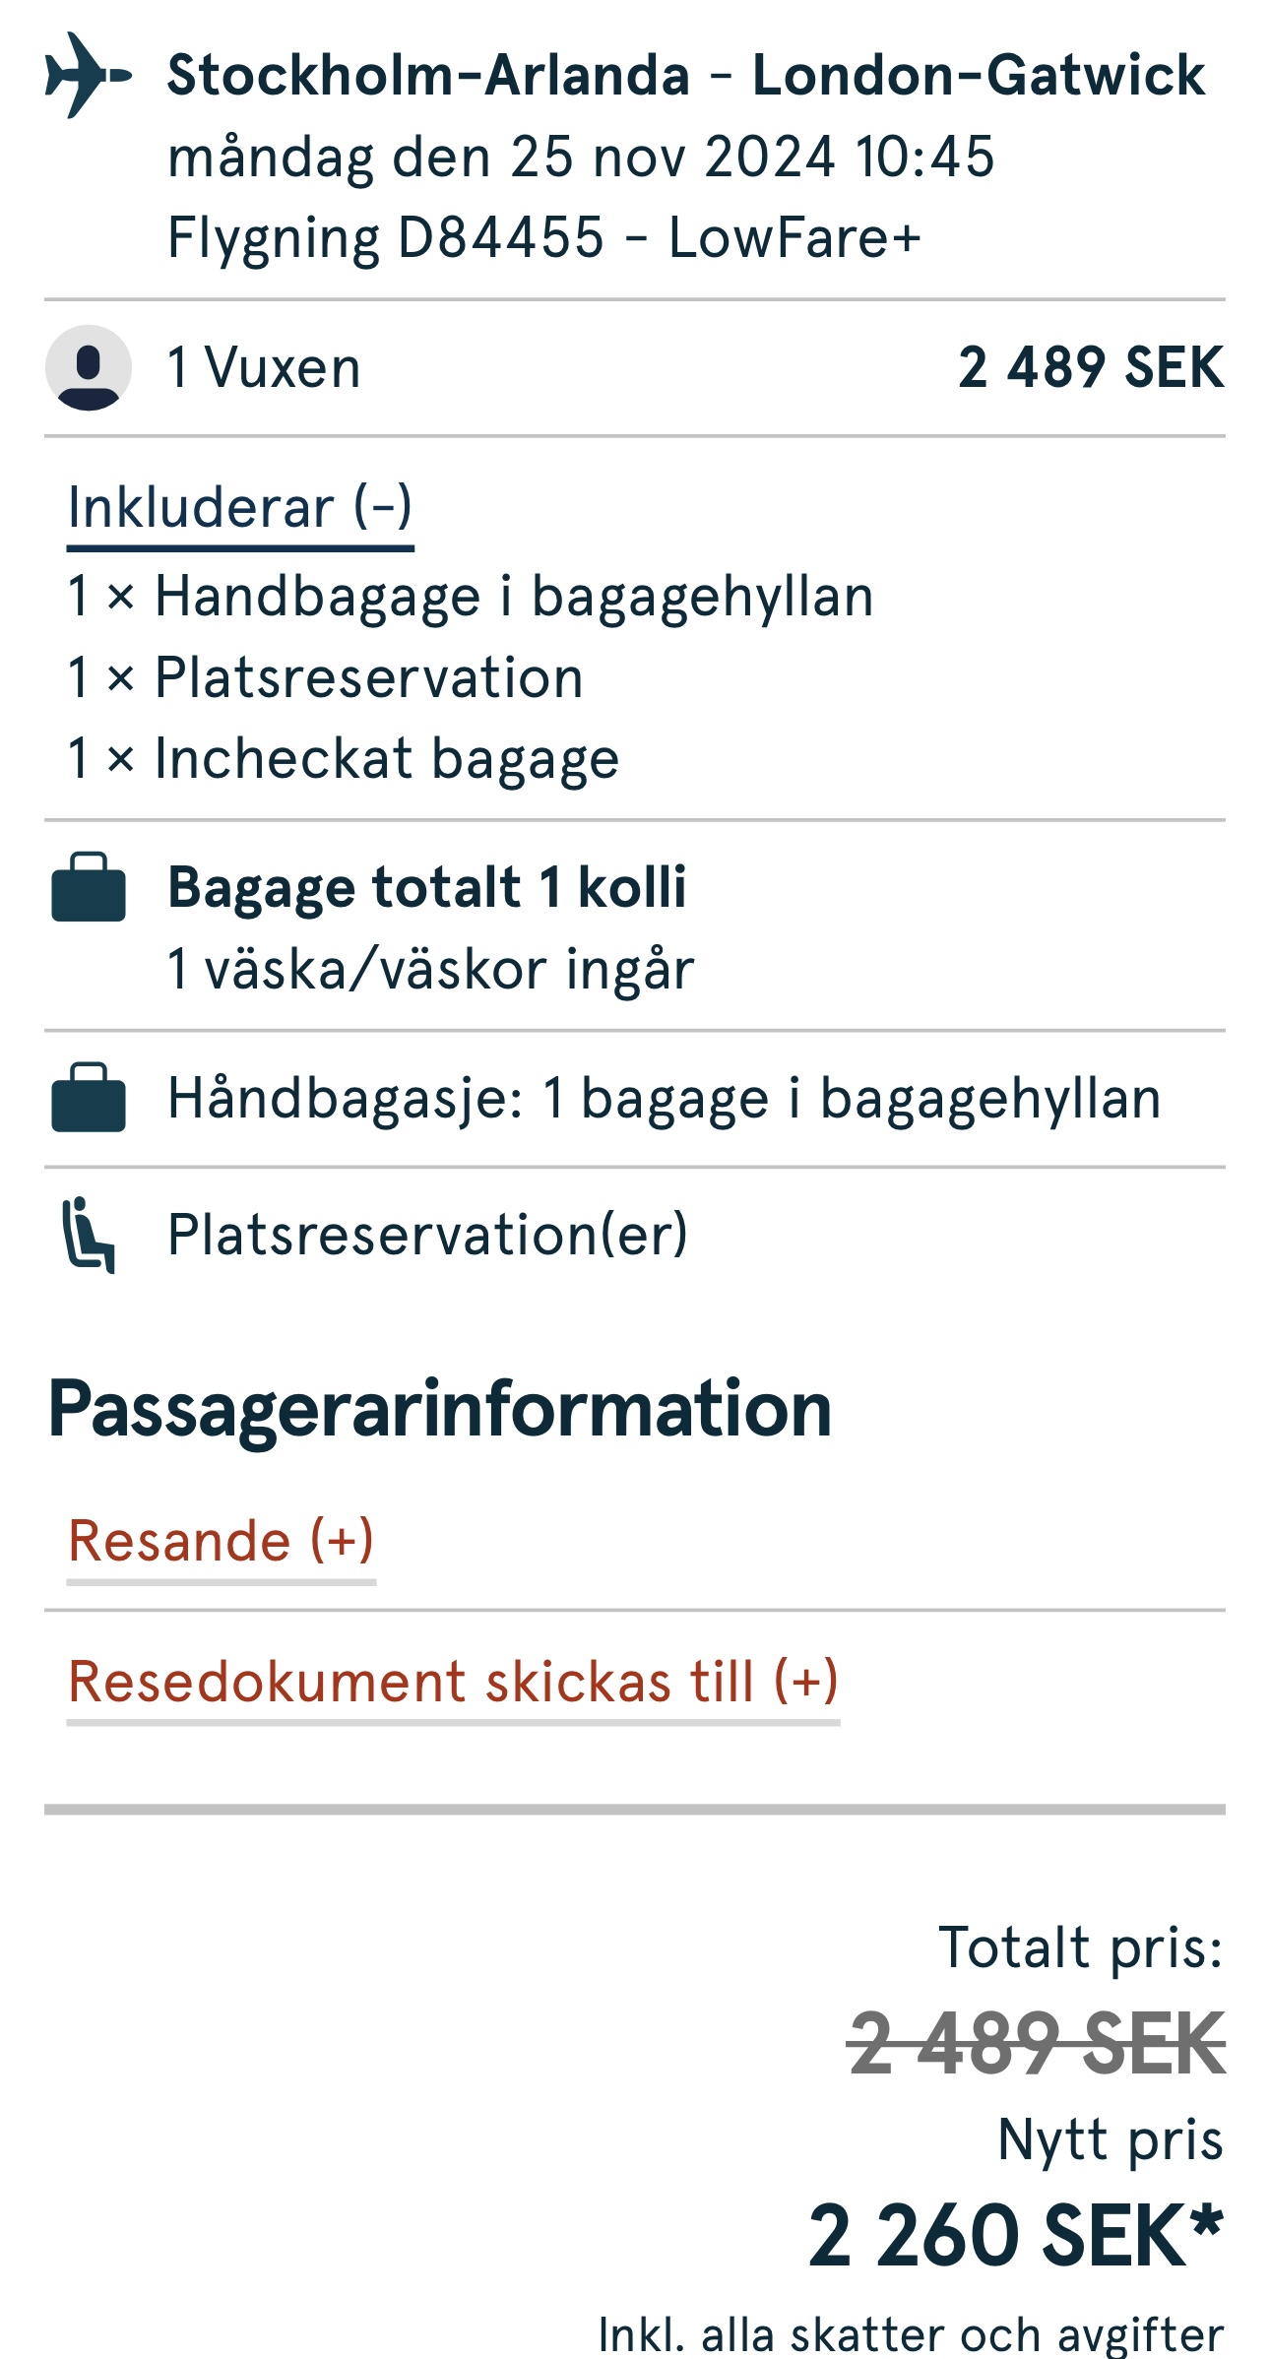Click the seat reservation icon
The height and width of the screenshot is (2359, 1270).
tap(89, 1235)
